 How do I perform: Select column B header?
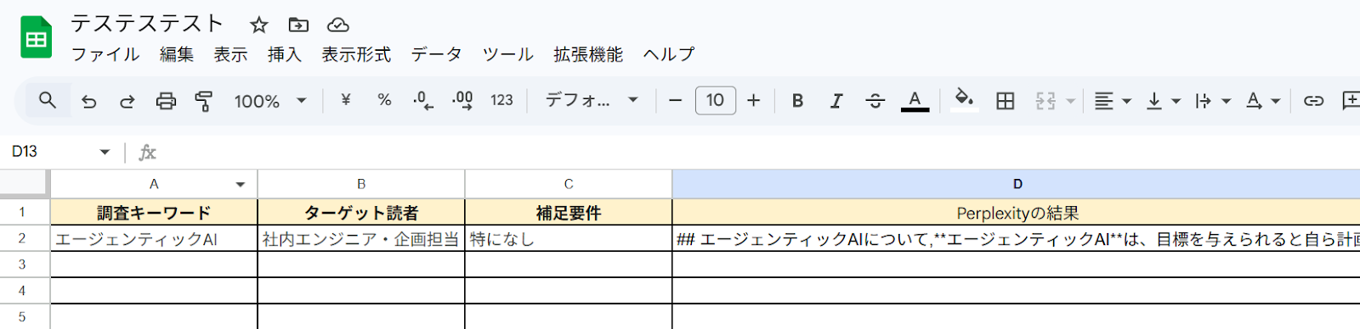tap(361, 184)
